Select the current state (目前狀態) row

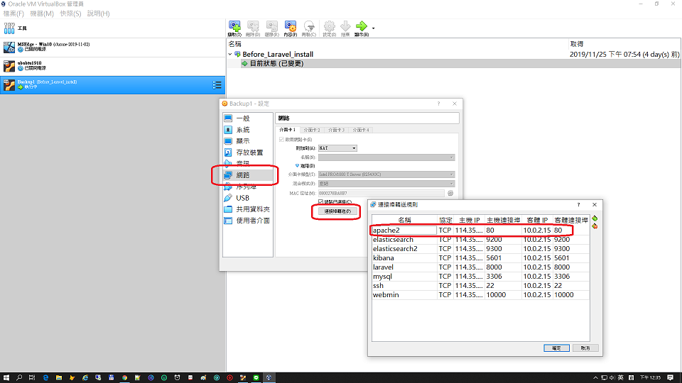pyautogui.click(x=454, y=63)
